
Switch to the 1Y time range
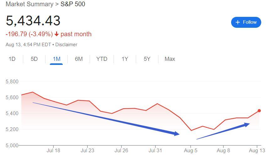(x=125, y=59)
